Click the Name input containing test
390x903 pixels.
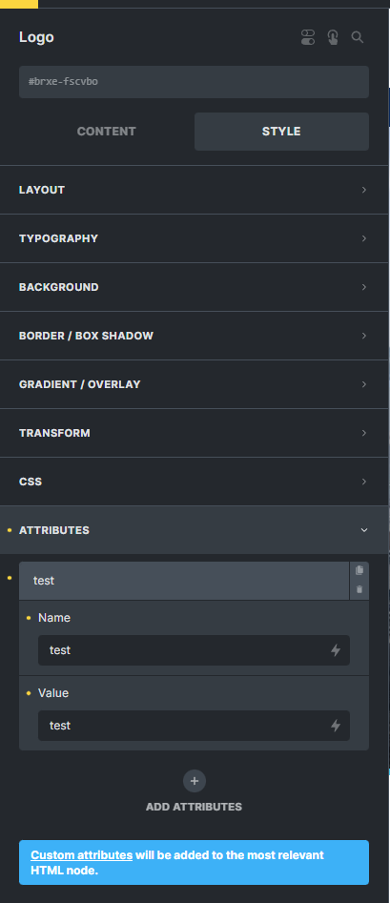[x=194, y=650]
